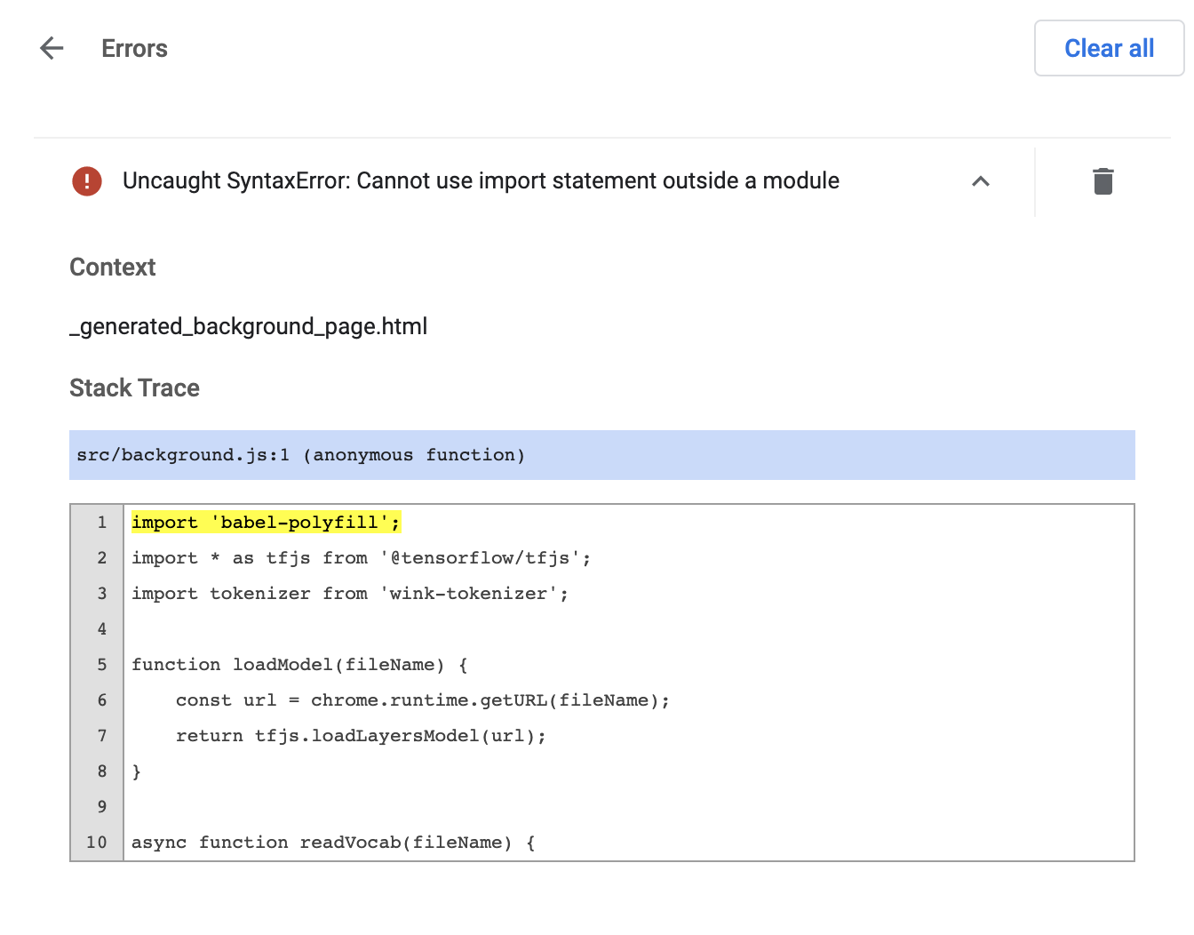
Task: Click the Context section heading
Action: [113, 268]
